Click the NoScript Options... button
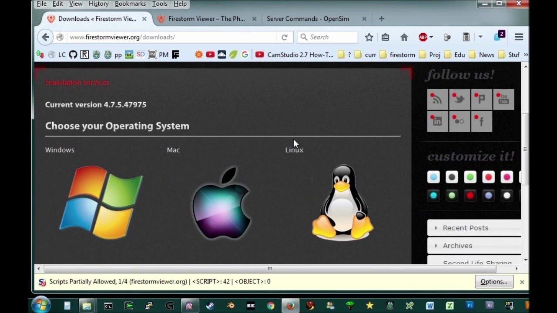Screen dimensions: 557x313 click(x=494, y=282)
